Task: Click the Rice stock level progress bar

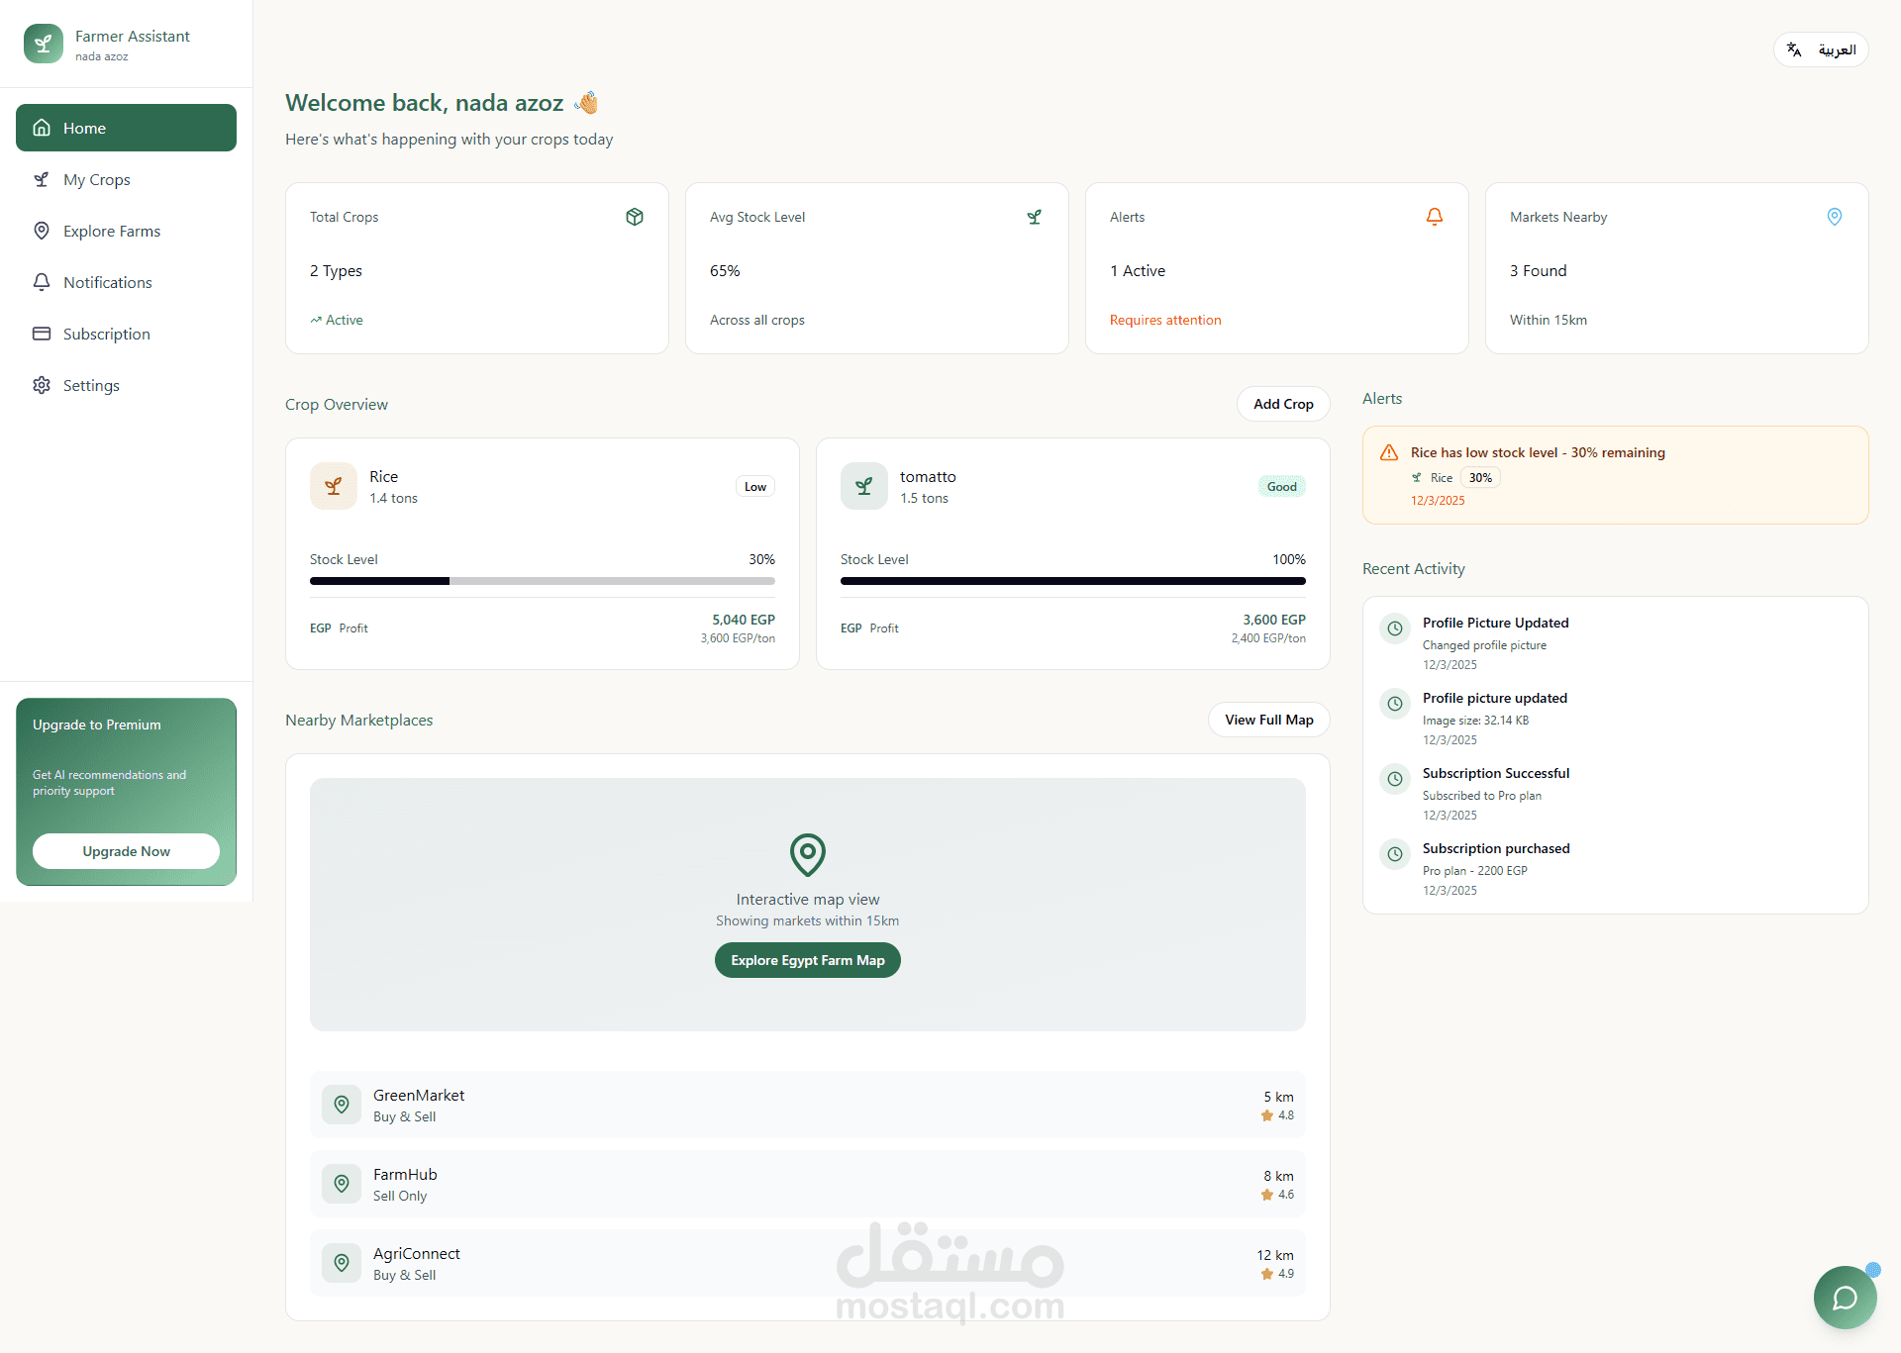Action: coord(542,581)
